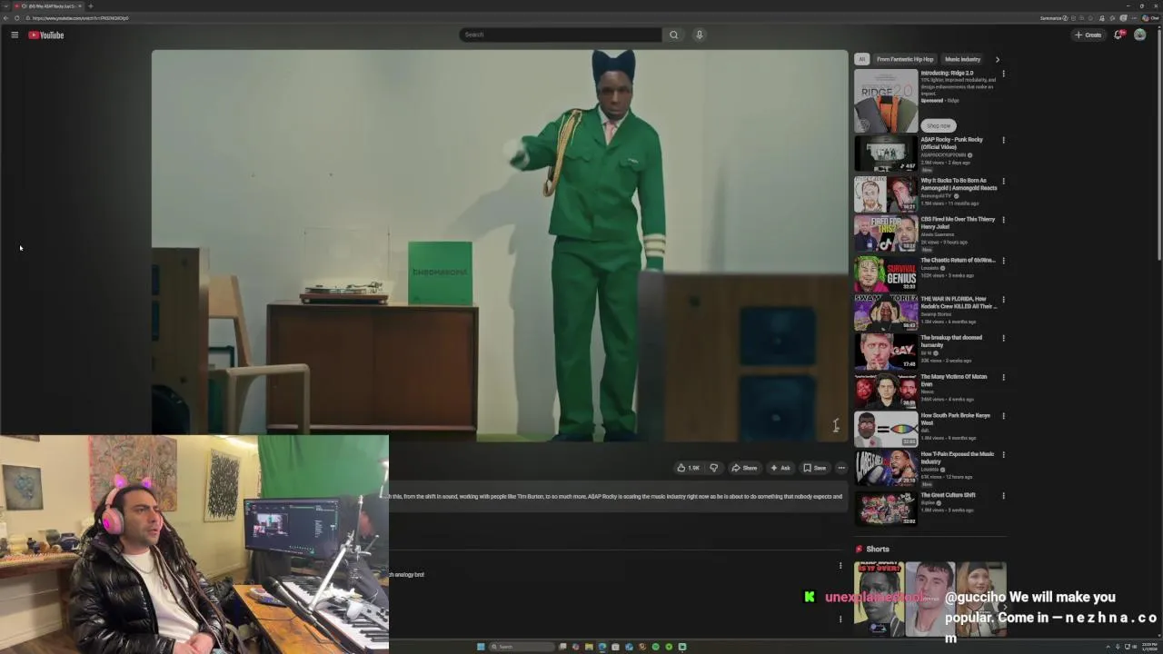The width and height of the screenshot is (1163, 654).
Task: Click the Windows taskbar search box
Action: [x=522, y=647]
